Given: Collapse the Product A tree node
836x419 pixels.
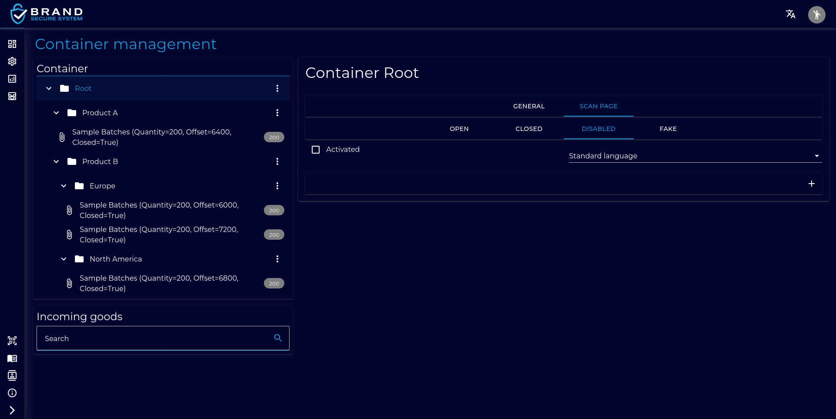Looking at the screenshot, I should click(56, 113).
